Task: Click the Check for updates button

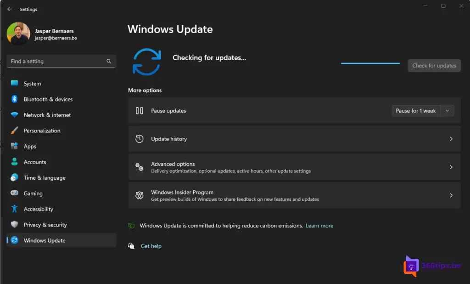Action: click(434, 65)
